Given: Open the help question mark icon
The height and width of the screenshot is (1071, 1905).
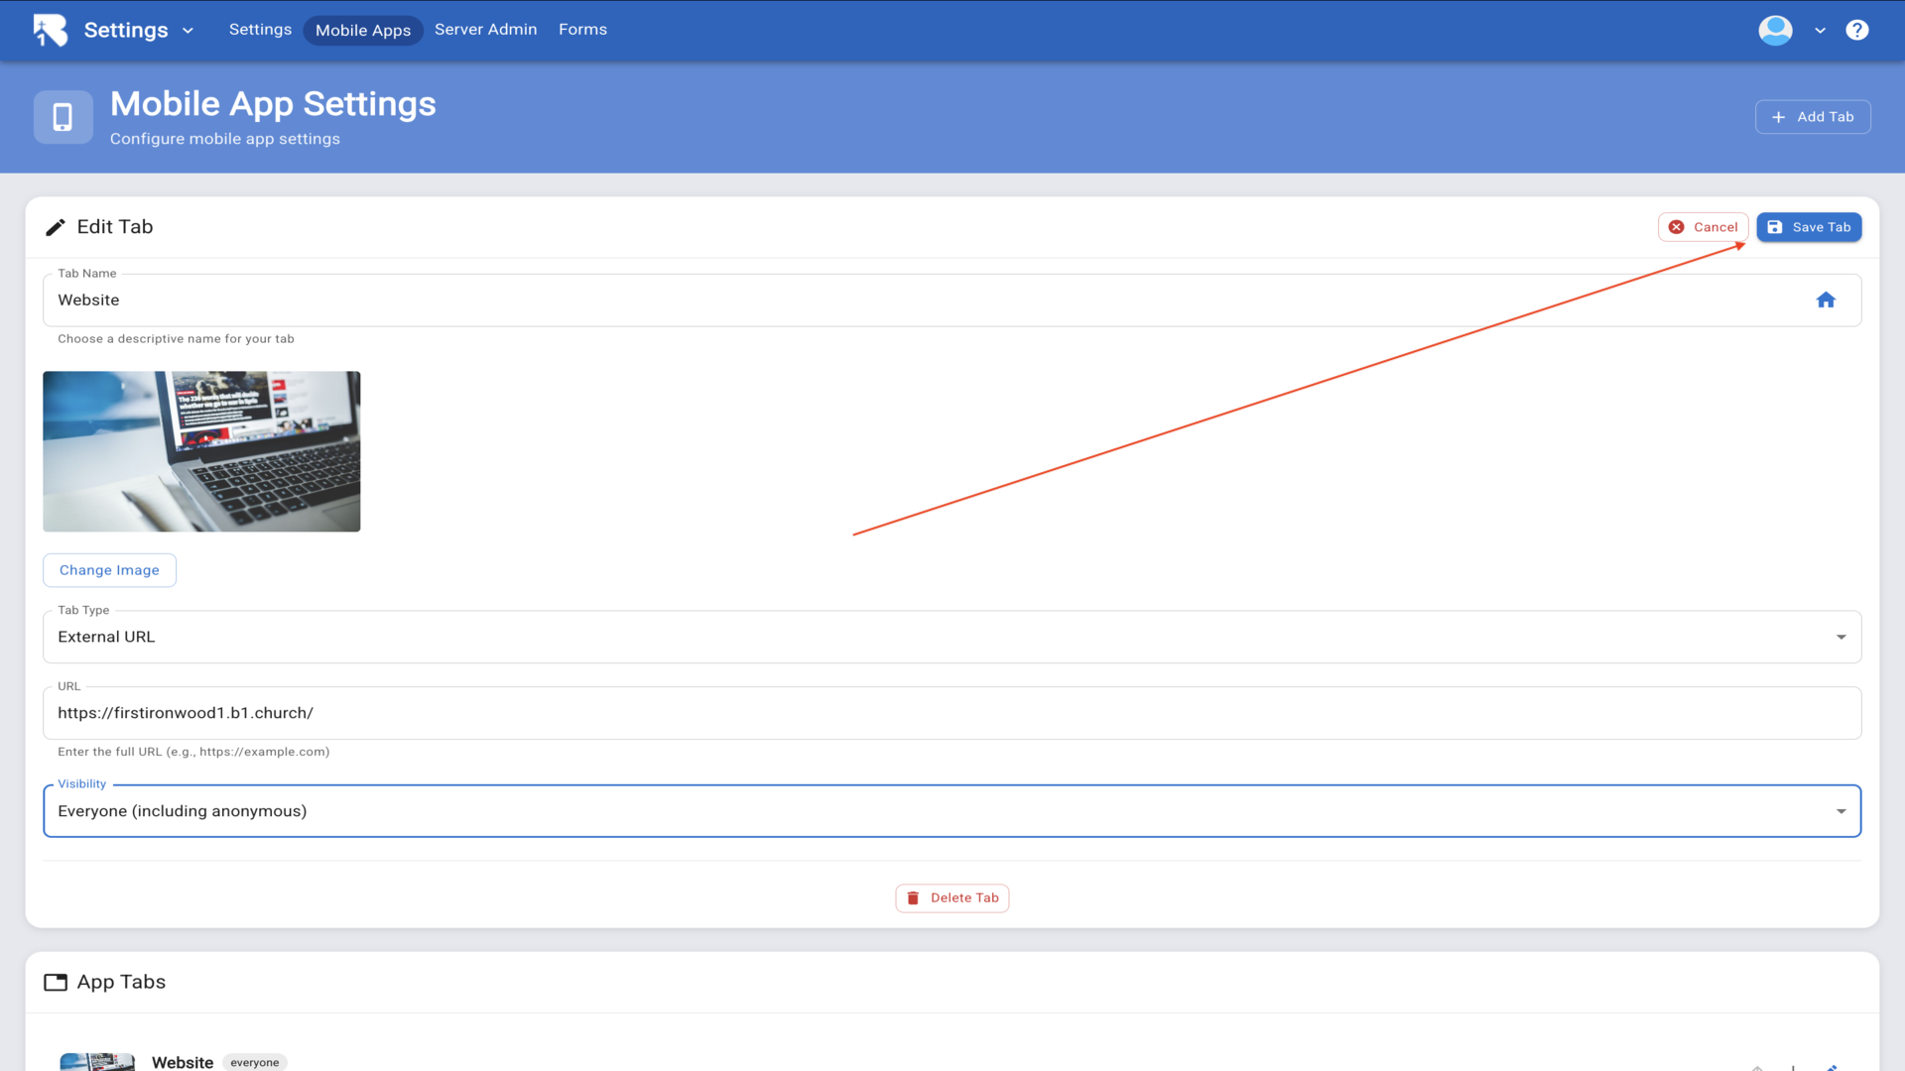Looking at the screenshot, I should [x=1856, y=30].
